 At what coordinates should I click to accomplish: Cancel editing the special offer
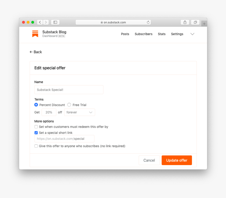point(149,160)
